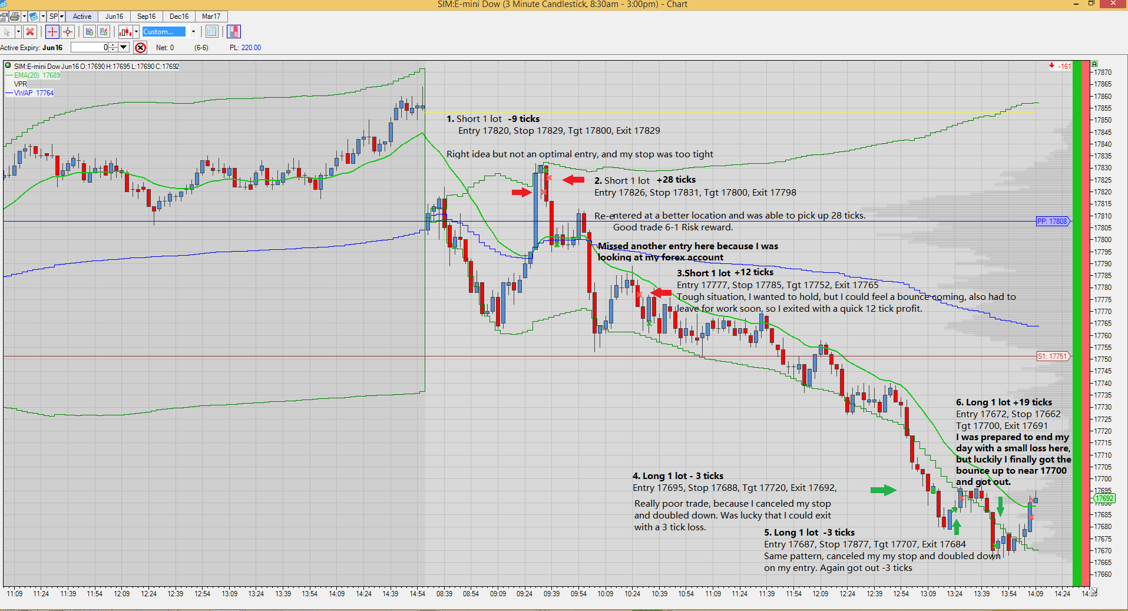Expand the SP symbol dropdown arrow
Viewport: 1128px width, 611px height.
click(62, 16)
